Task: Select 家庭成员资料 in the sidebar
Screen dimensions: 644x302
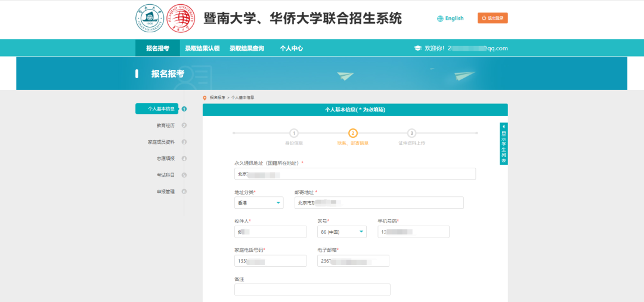Action: 161,142
